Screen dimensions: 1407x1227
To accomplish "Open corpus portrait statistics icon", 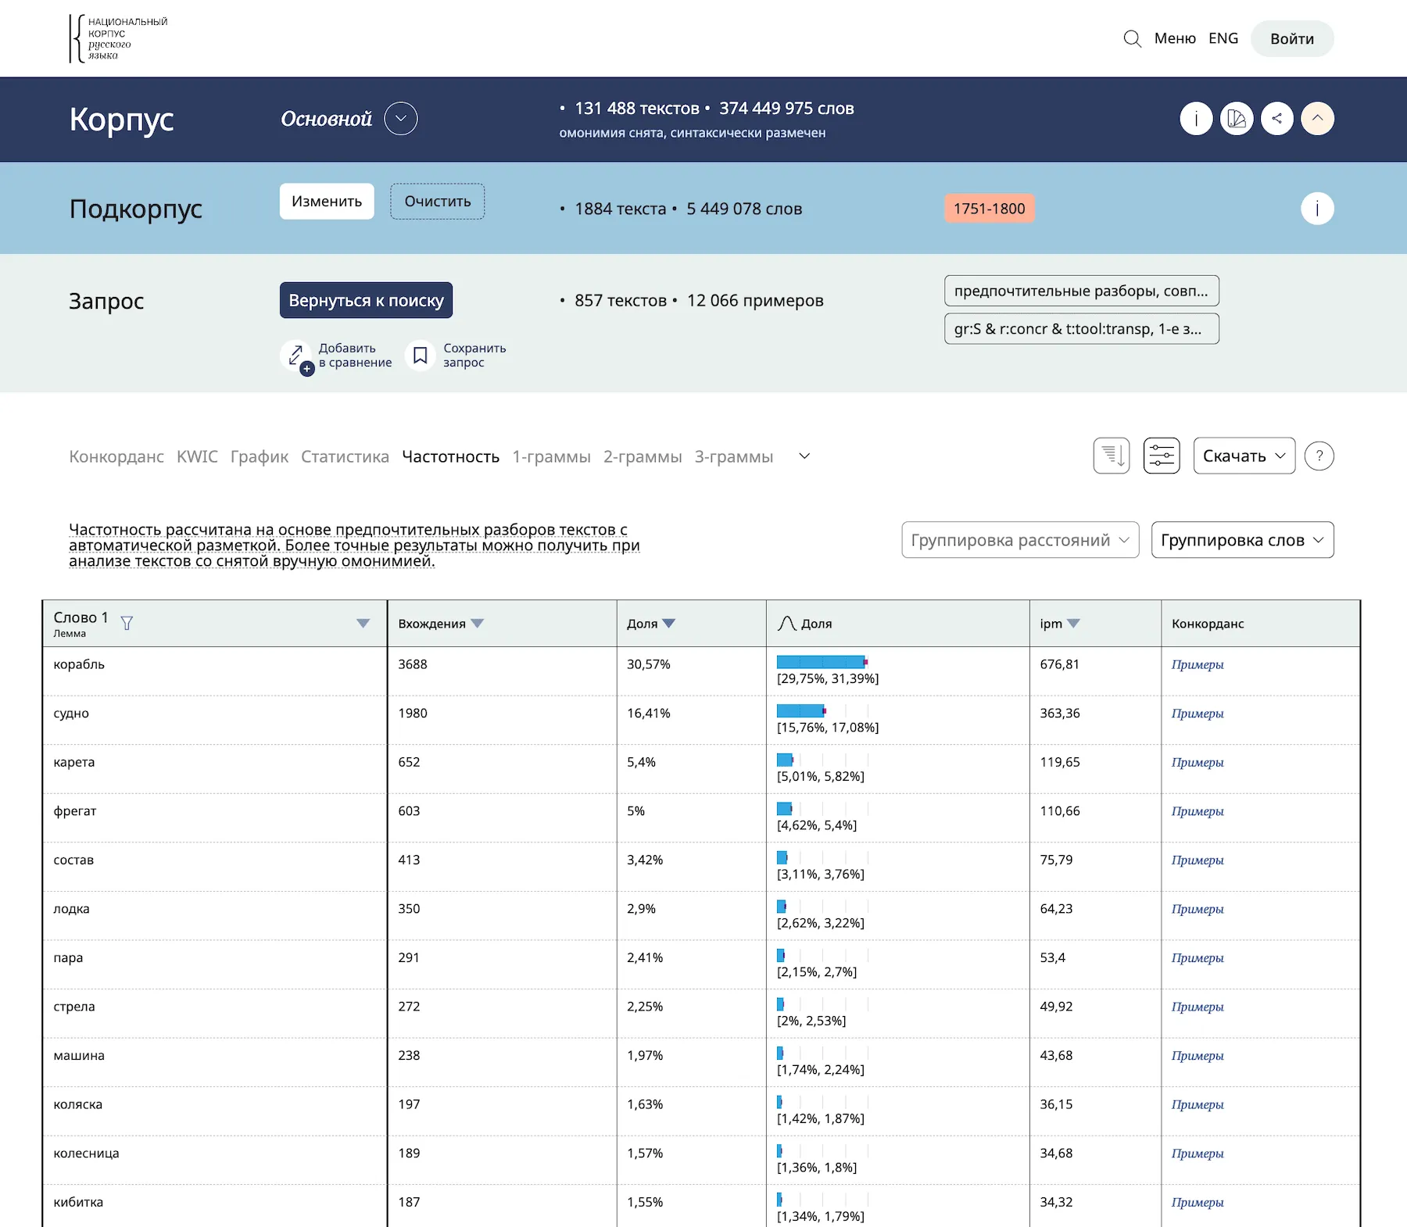I will point(1237,119).
